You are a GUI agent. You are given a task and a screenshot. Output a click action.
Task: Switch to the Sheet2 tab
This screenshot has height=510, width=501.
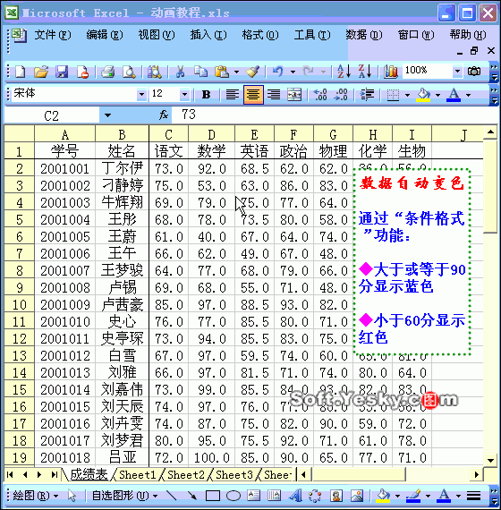[186, 475]
